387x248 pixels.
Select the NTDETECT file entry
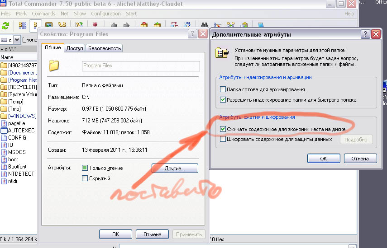coord(18,174)
